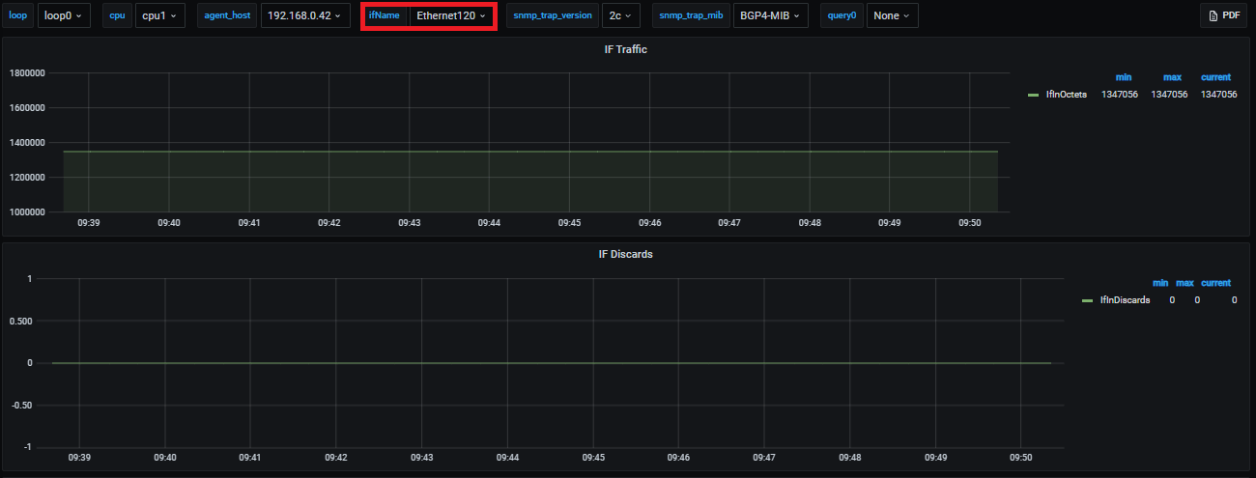Open the BGP4-MIB trap mib dropdown
Image resolution: width=1256 pixels, height=478 pixels.
769,15
